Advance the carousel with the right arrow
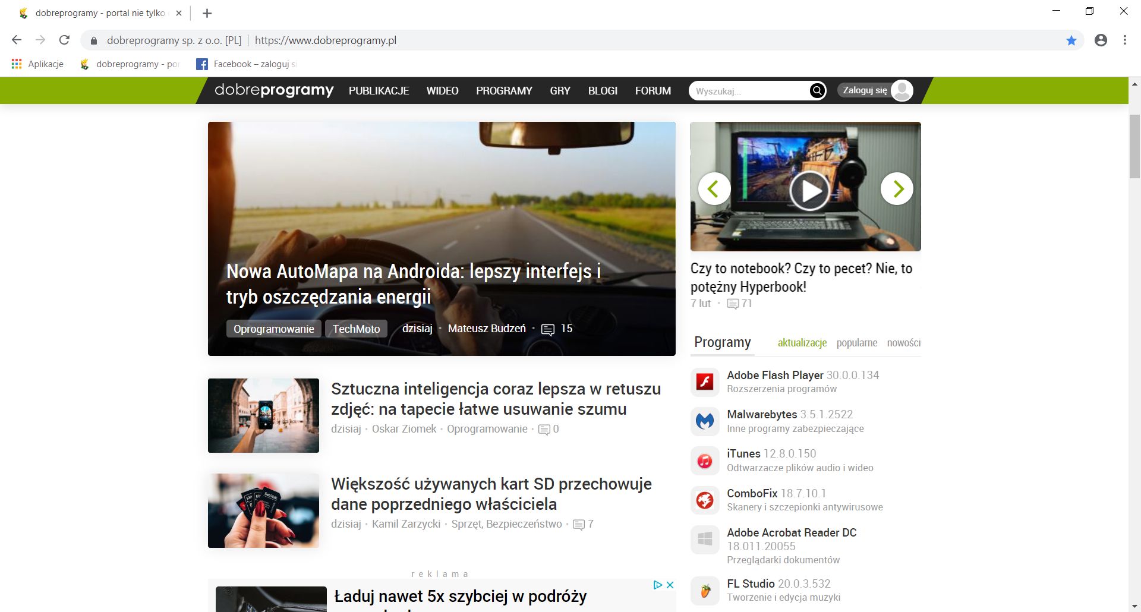Viewport: 1141px width, 612px height. click(897, 188)
